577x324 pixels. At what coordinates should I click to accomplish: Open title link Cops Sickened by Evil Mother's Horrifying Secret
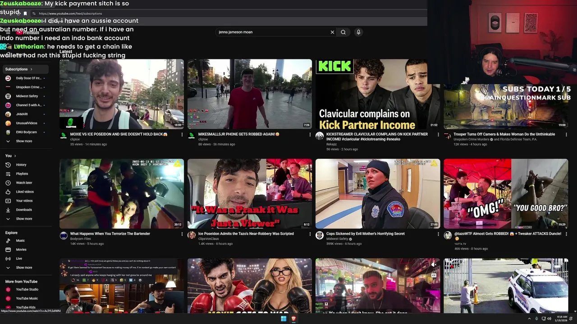click(x=366, y=234)
